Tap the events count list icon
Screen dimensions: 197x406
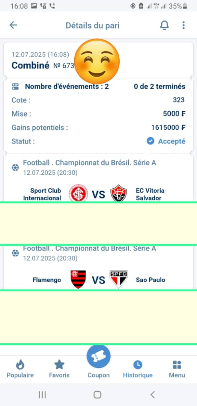(x=15, y=86)
